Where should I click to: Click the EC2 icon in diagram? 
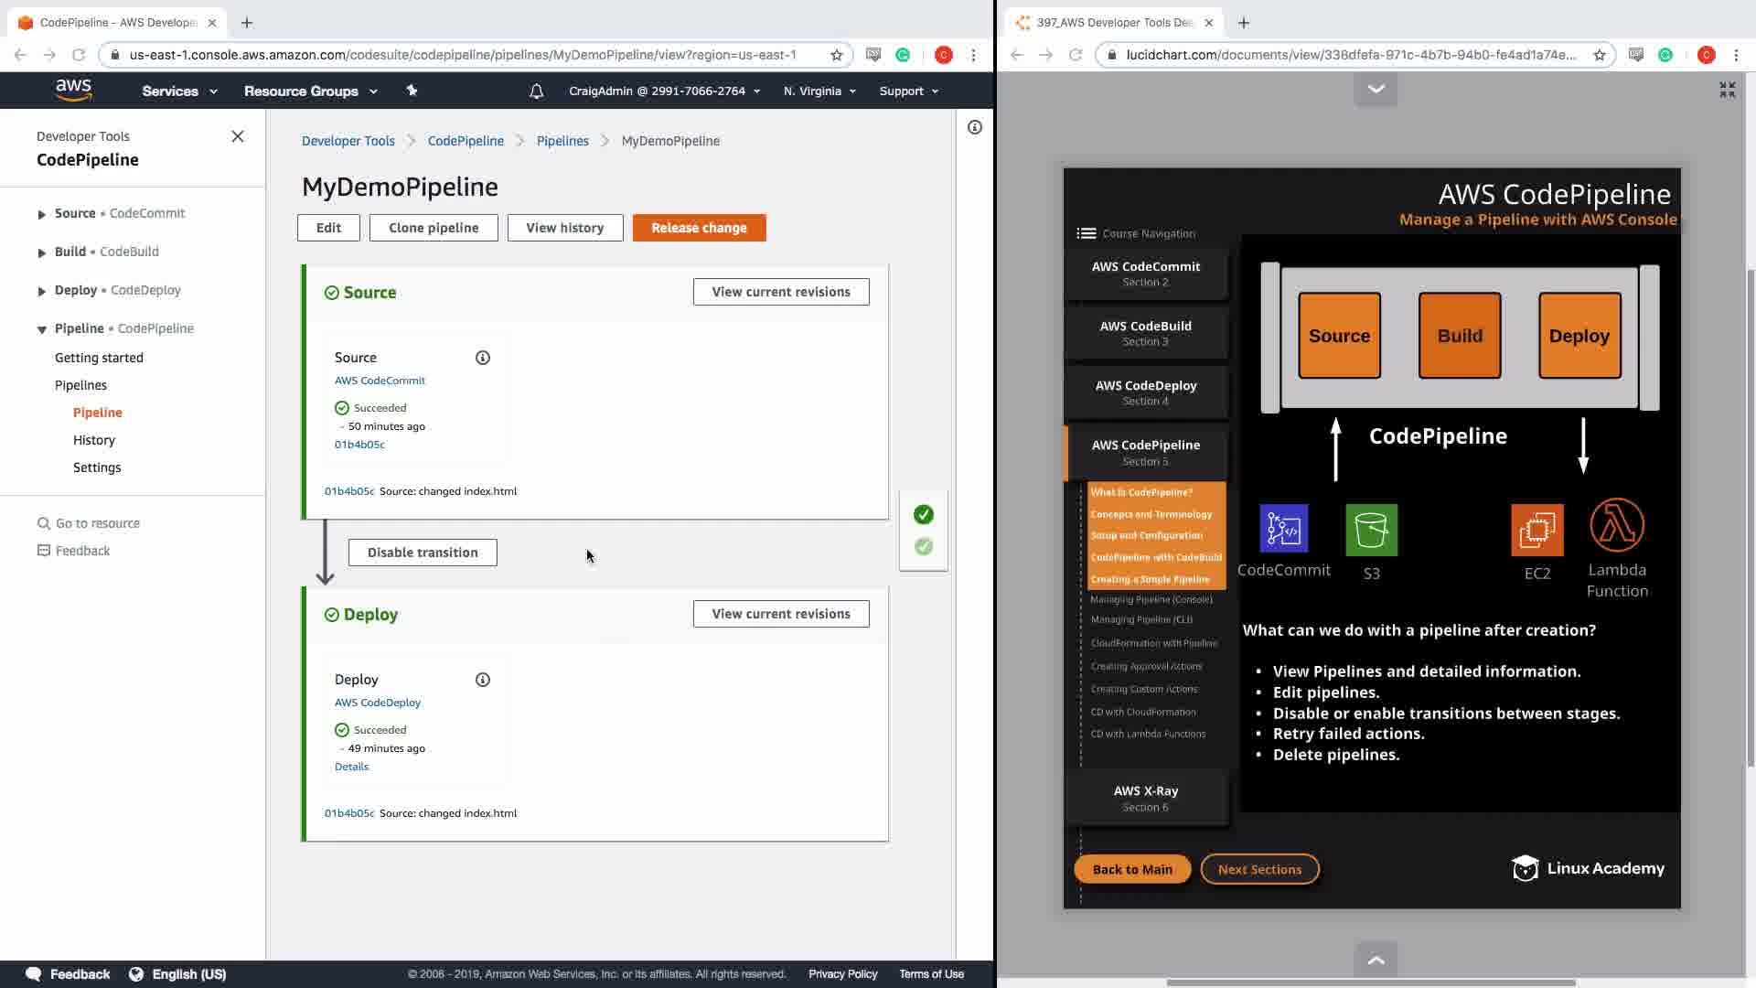click(1536, 530)
